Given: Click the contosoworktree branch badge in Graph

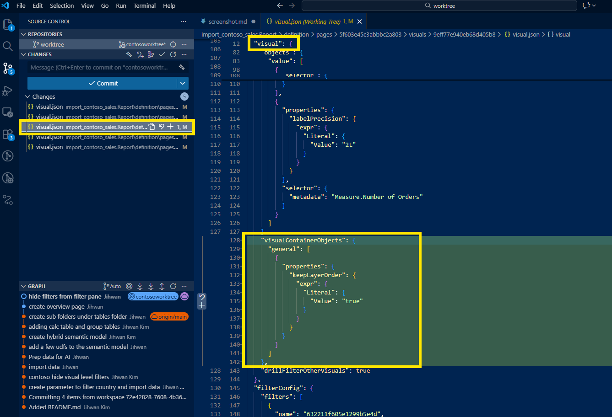Looking at the screenshot, I should pyautogui.click(x=153, y=296).
